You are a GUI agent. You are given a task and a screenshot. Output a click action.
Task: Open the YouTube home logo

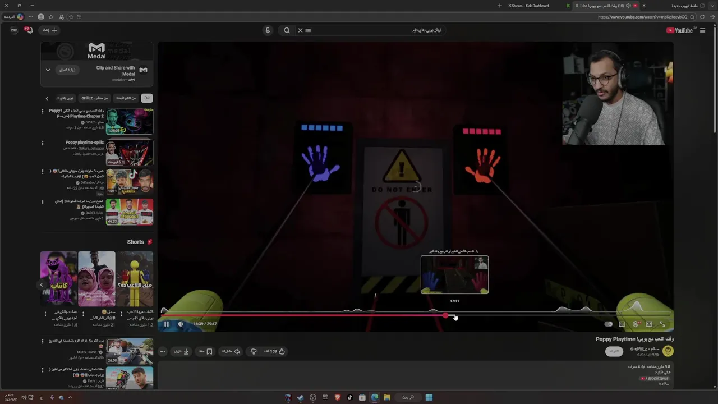click(679, 30)
